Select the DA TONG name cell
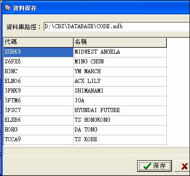190x176 pixels. pos(120,130)
